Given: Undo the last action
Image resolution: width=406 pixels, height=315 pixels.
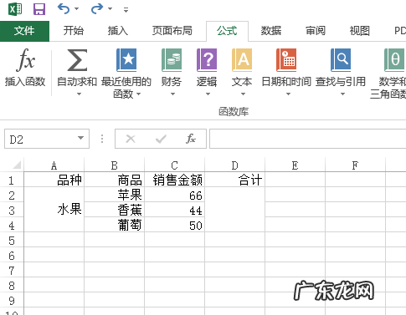Looking at the screenshot, I should pos(64,9).
